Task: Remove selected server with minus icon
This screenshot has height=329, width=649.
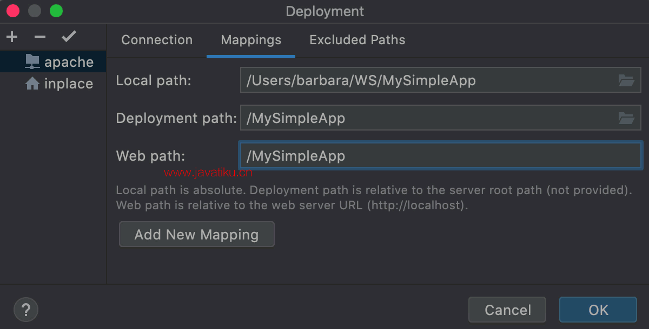Action: (x=40, y=37)
